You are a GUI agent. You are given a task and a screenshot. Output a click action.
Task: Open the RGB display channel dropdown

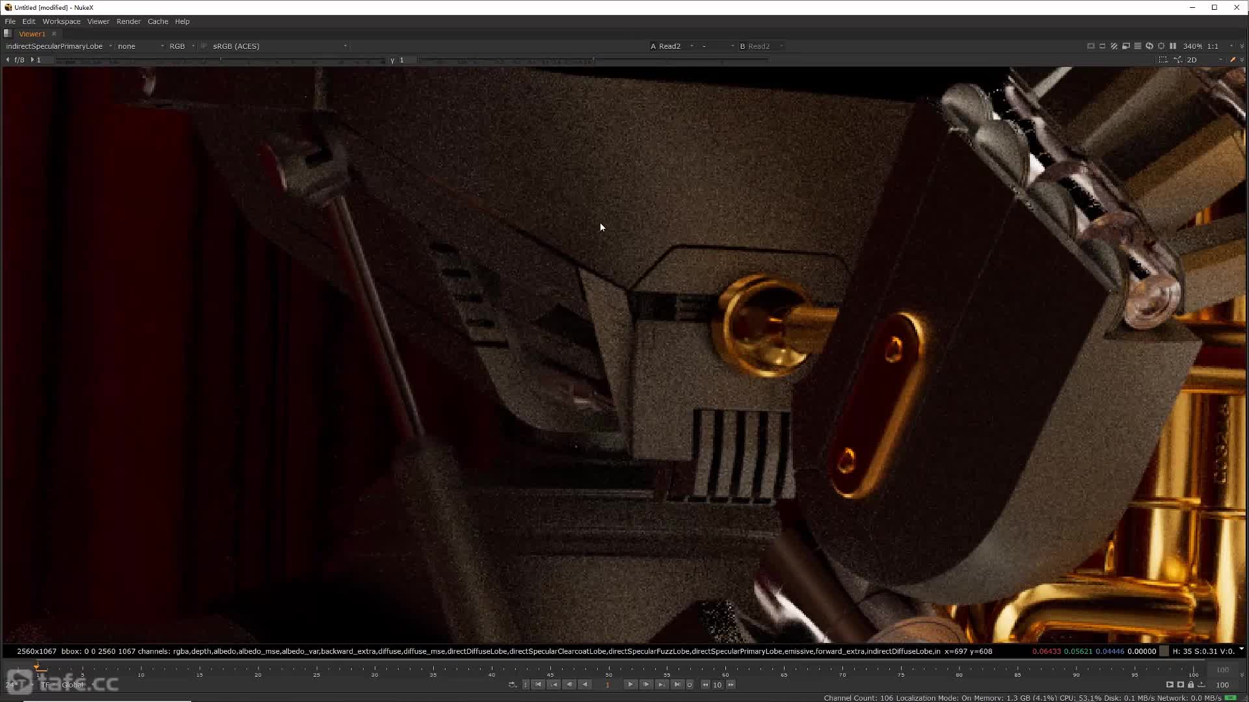181,46
